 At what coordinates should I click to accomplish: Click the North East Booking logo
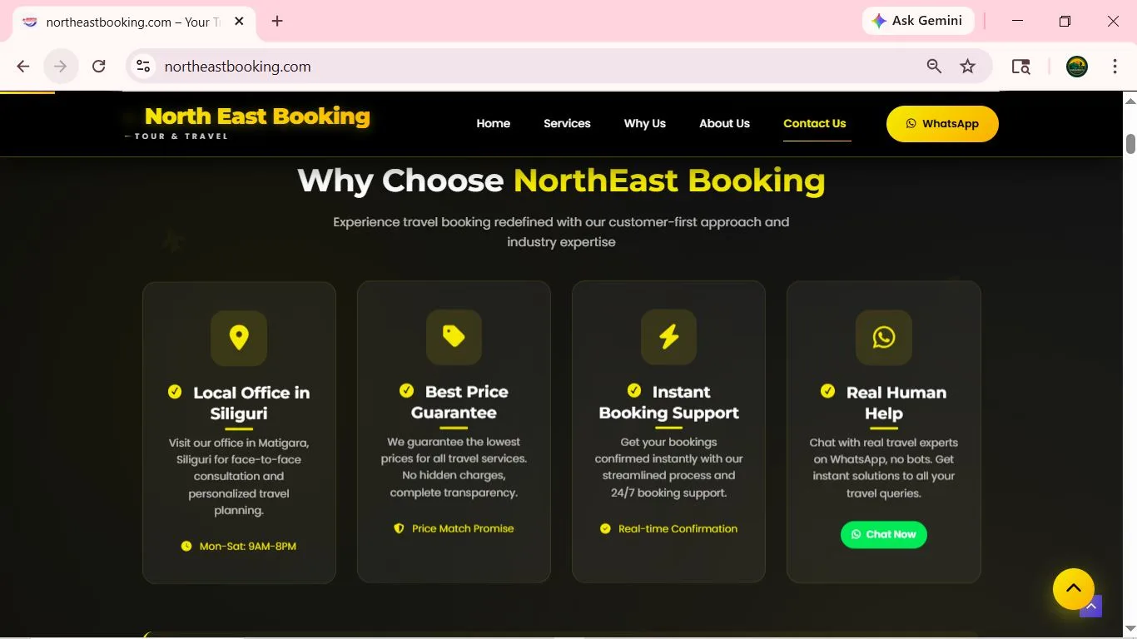(x=256, y=116)
